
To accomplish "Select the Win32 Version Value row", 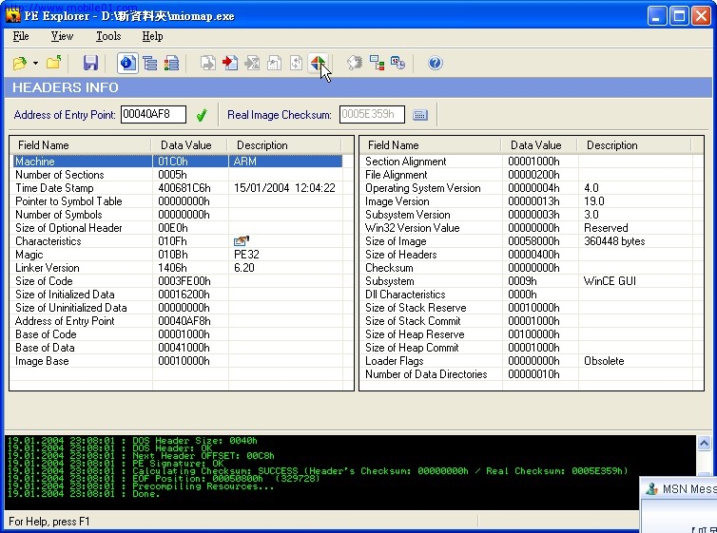I will [x=528, y=227].
